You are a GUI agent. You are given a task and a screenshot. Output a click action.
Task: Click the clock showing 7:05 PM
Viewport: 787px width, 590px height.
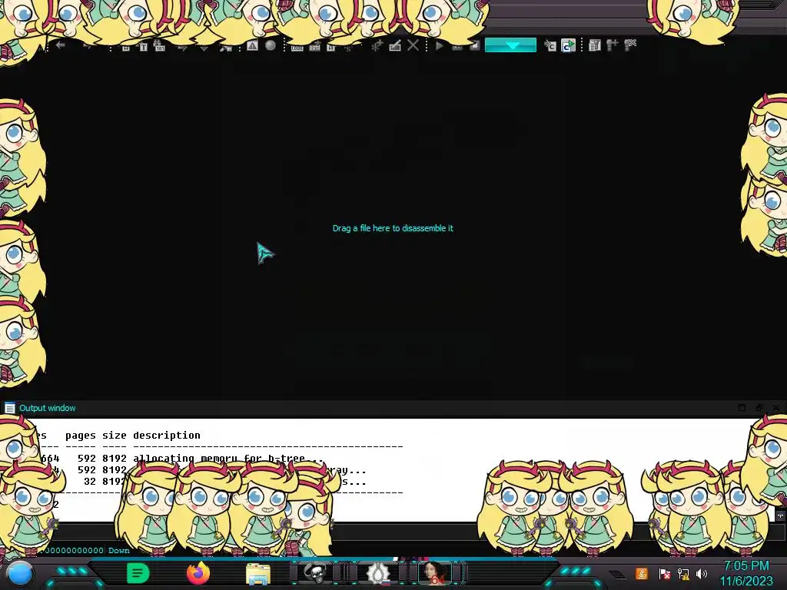(746, 566)
